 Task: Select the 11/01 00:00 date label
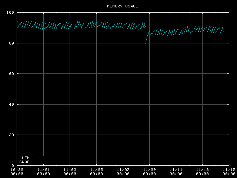point(43,171)
